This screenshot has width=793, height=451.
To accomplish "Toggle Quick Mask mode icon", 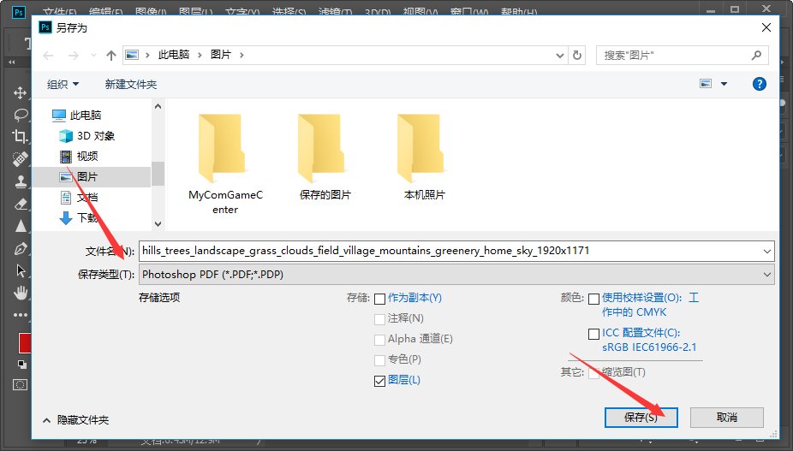I will (x=21, y=385).
